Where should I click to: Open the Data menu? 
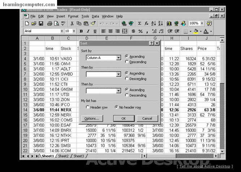95,16
